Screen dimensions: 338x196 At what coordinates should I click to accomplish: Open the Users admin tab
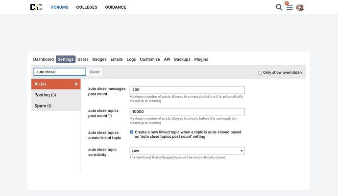click(83, 59)
